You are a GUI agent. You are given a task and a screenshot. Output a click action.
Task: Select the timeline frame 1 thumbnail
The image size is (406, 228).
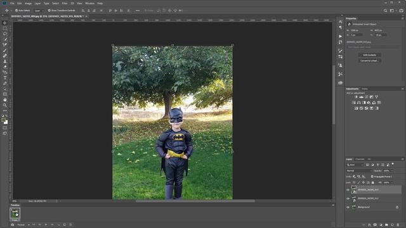pos(15,213)
